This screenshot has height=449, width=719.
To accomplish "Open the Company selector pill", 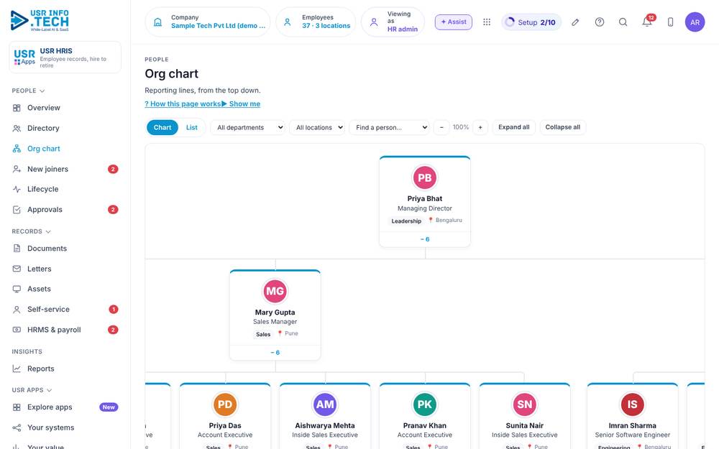I will coord(208,22).
